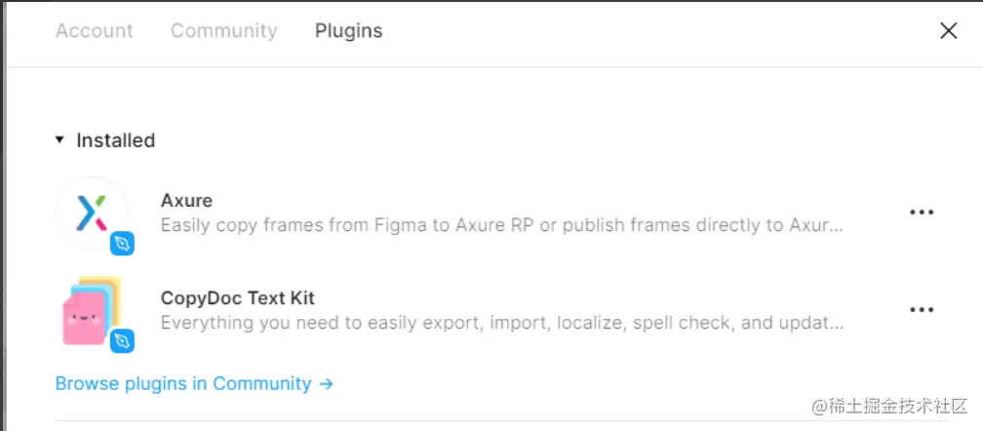Click the CopyDoc Text Kit description text
The width and height of the screenshot is (983, 431).
click(501, 323)
